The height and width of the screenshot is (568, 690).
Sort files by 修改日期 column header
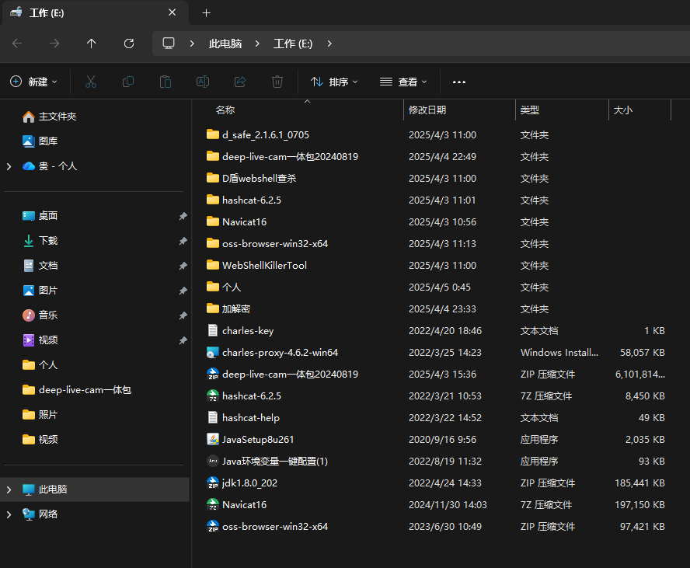point(427,110)
